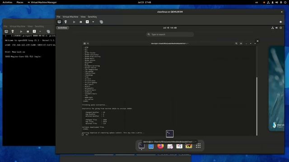This screenshot has width=289, height=162.
Task: Open disk utility icon in guest dash
Action: (170, 146)
